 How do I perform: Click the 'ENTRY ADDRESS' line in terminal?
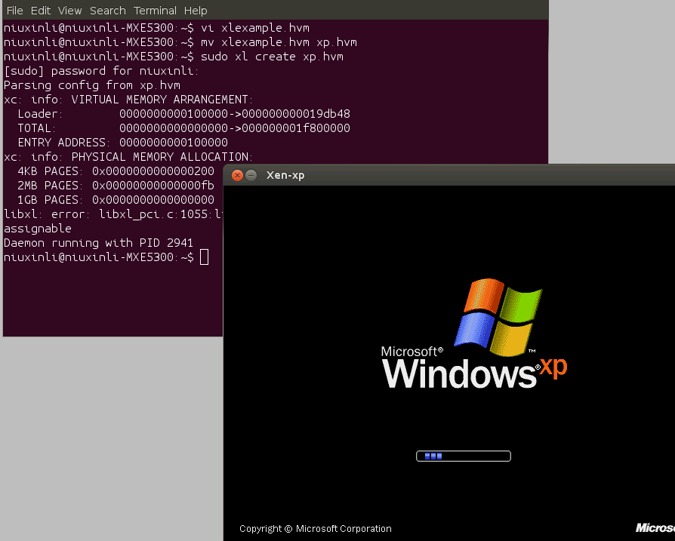(122, 143)
